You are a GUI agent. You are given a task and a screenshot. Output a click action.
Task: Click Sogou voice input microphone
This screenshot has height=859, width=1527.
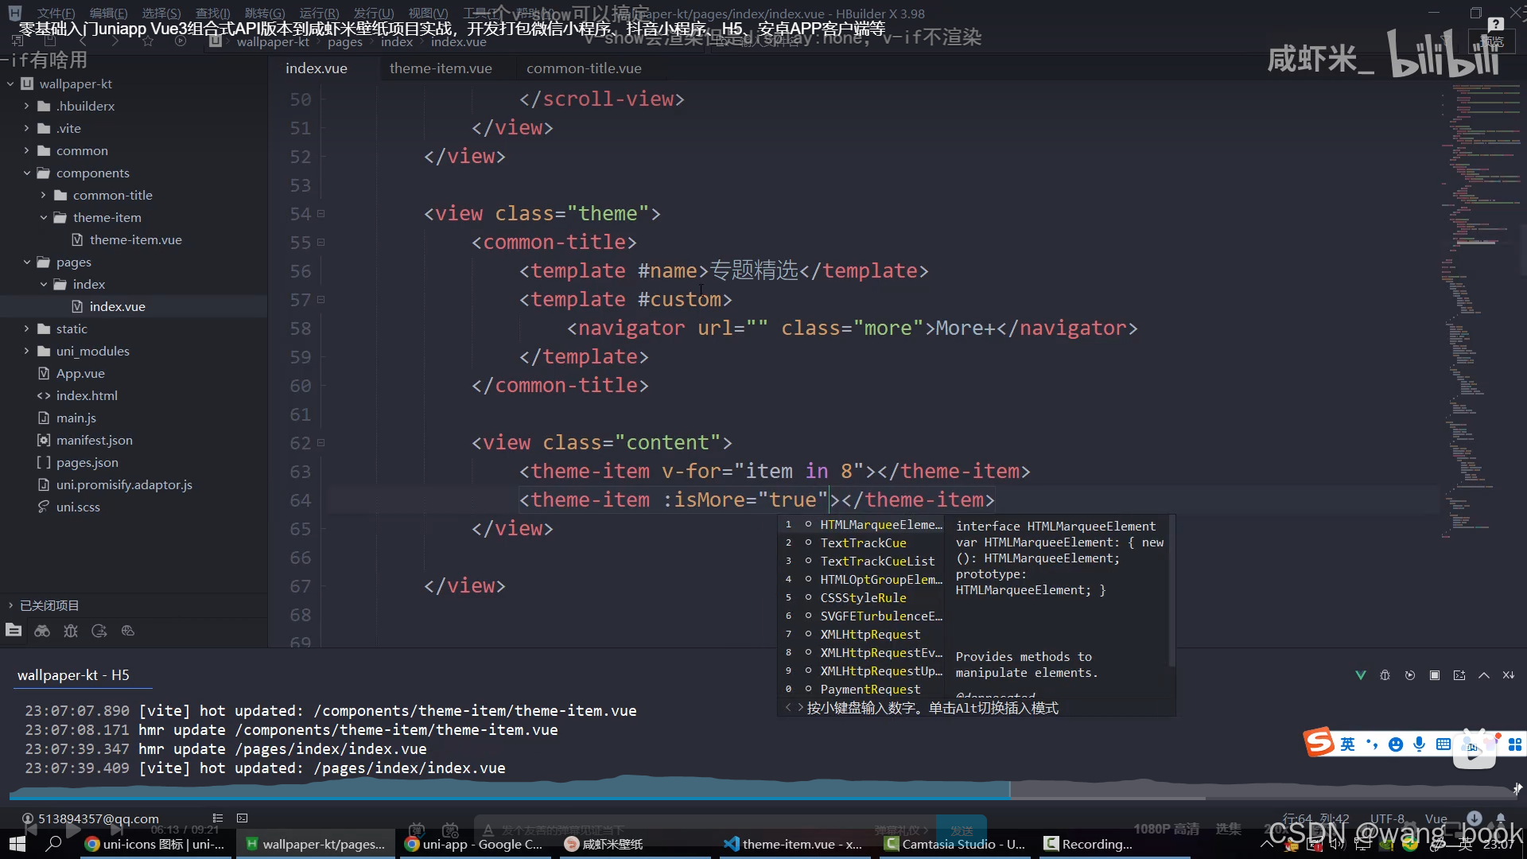point(1420,744)
